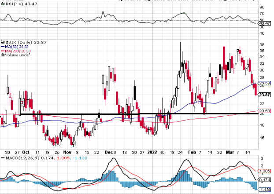Select the $VIX (Daily) 23.87 title

[26, 42]
